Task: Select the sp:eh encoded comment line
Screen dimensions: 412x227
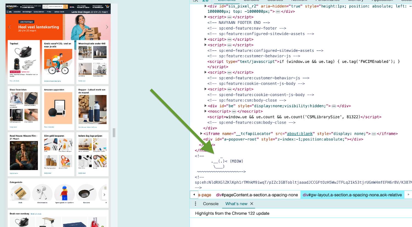Action: pyautogui.click(x=303, y=182)
